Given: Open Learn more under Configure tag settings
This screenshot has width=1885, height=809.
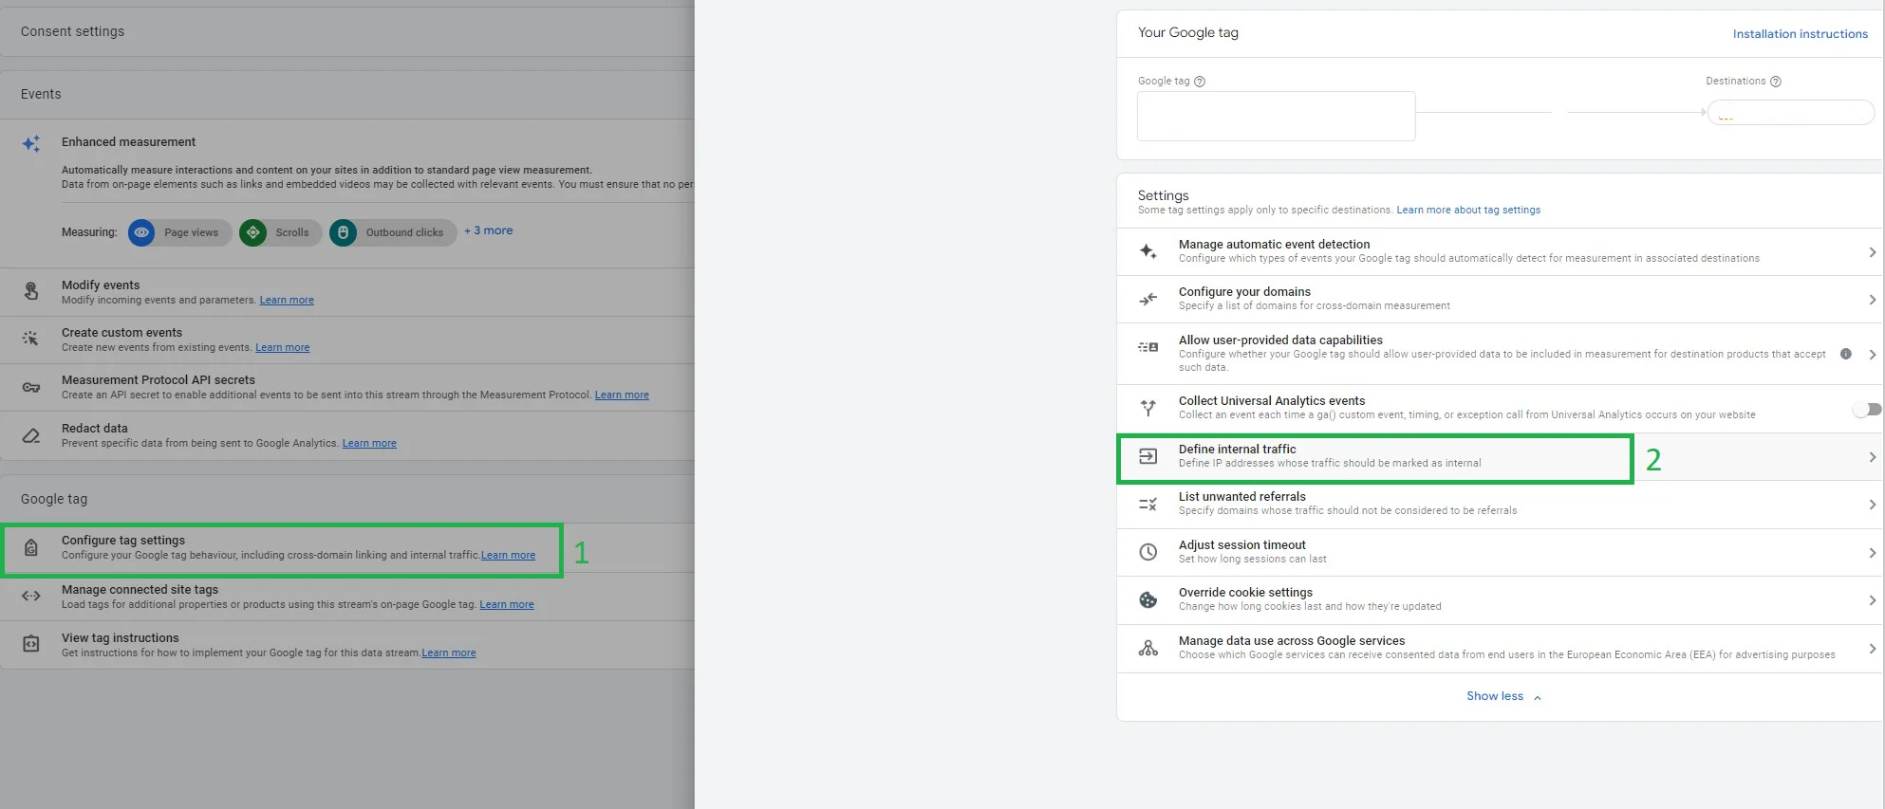Looking at the screenshot, I should [x=508, y=556].
